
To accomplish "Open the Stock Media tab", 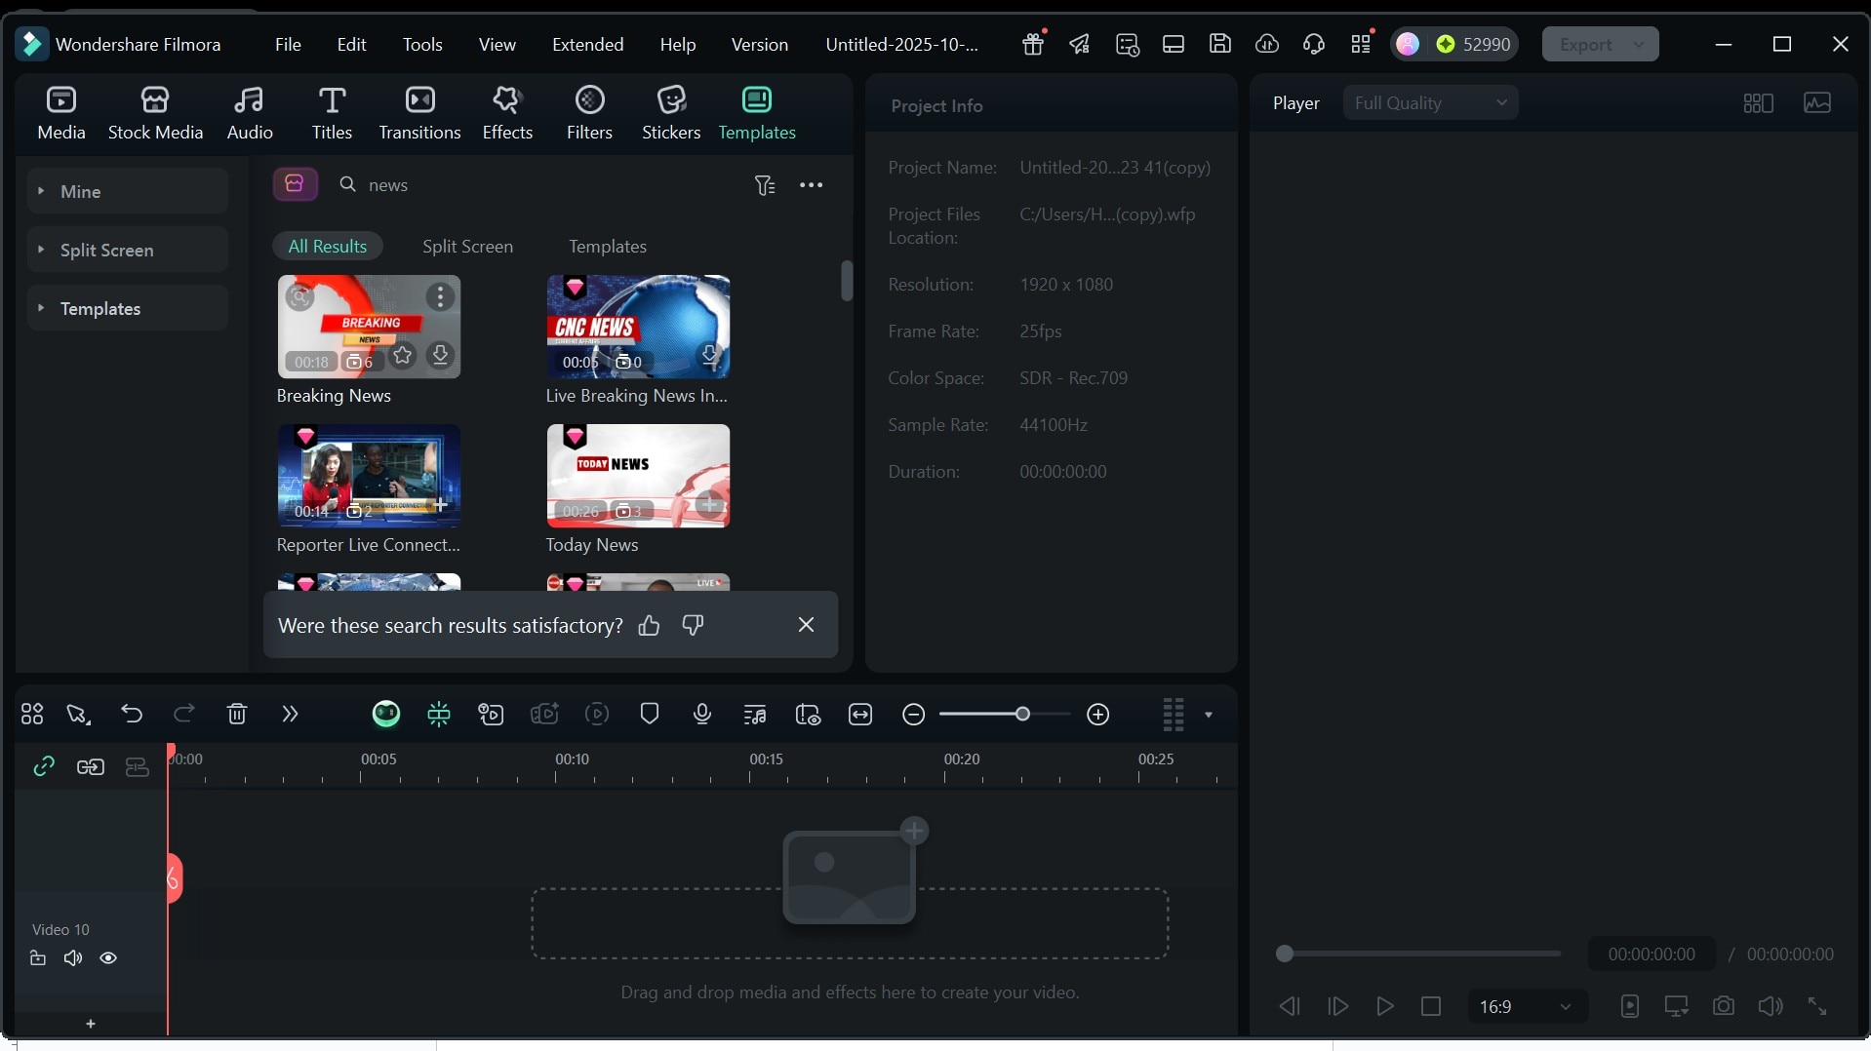I will (155, 113).
